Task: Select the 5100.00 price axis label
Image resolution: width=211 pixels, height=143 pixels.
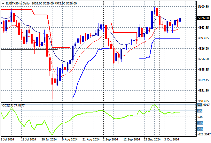Action: 203,6
